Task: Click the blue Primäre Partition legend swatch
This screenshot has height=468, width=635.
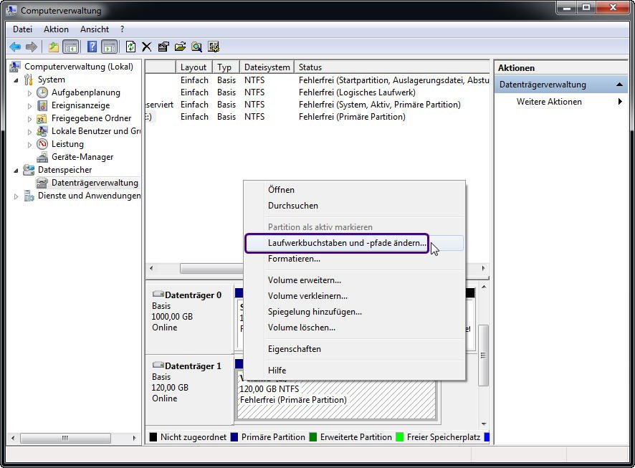Action: coord(234,437)
